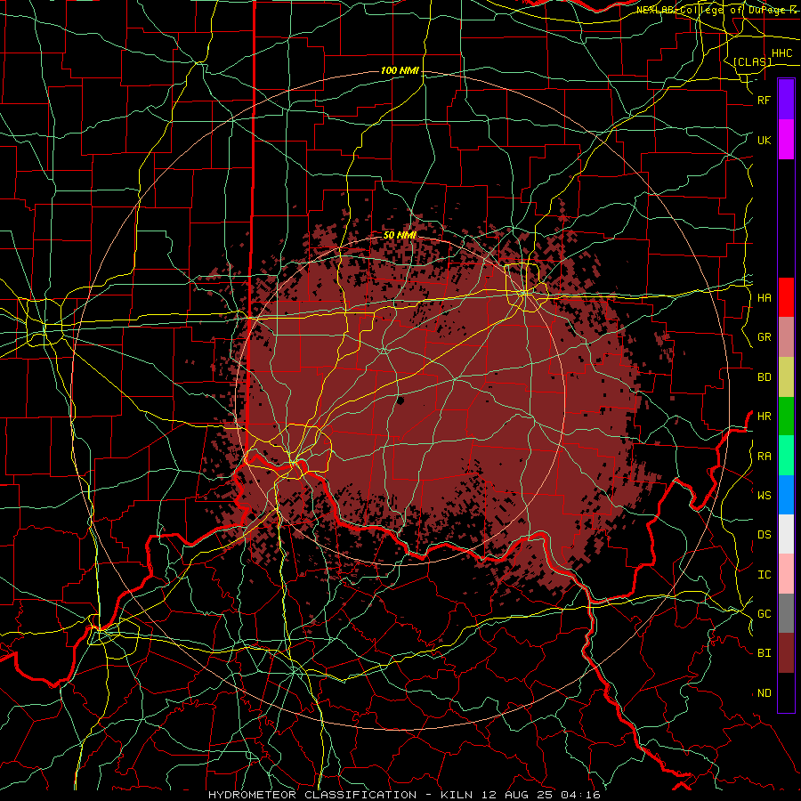This screenshot has height=801, width=801.
Task: Click the "ND" legend label
Action: click(764, 693)
